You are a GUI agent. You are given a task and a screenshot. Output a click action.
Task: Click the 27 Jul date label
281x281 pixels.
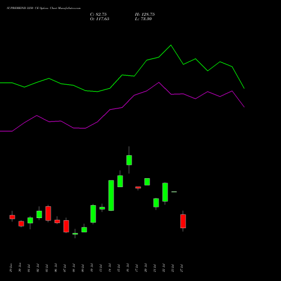click(182, 268)
